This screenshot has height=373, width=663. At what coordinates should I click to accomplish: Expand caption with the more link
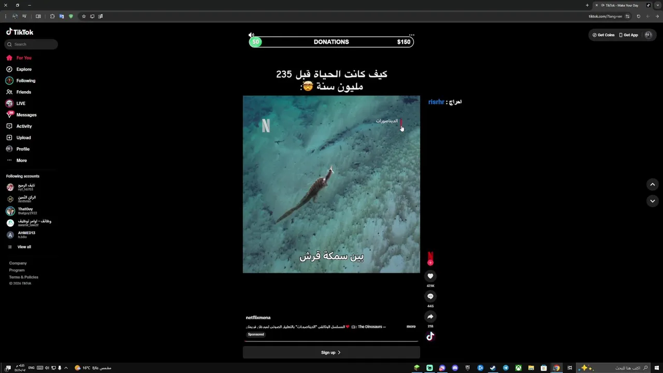(411, 326)
